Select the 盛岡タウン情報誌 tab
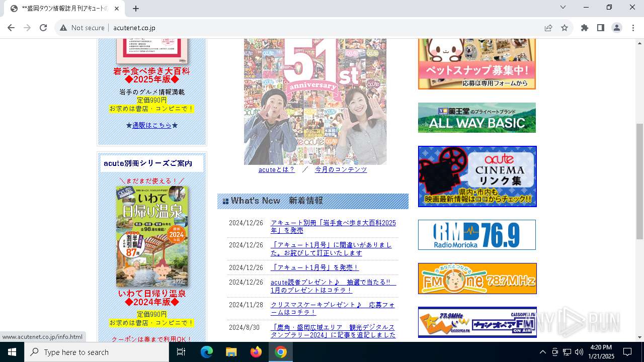 (65, 9)
